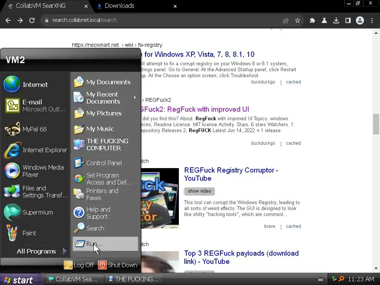
Task: Click the REGFuck video thumbnail
Action: tap(160, 198)
